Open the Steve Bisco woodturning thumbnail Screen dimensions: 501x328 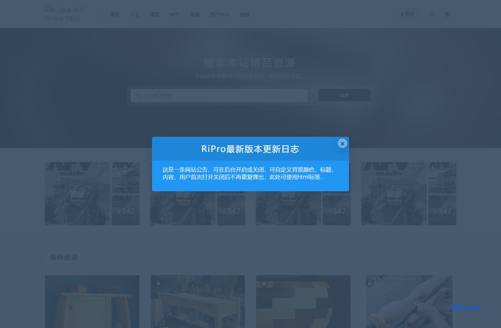pyautogui.click(x=409, y=302)
